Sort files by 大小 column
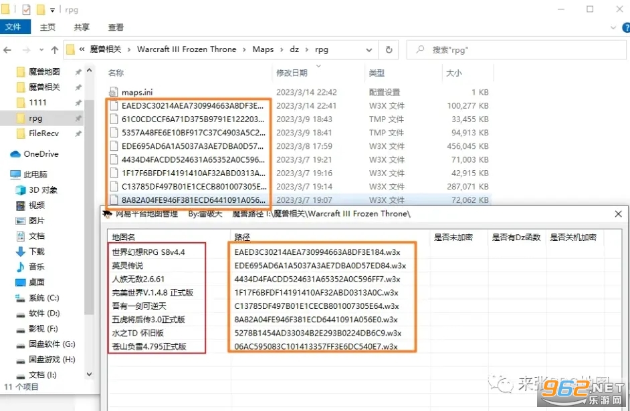The width and height of the screenshot is (630, 411). pos(454,73)
